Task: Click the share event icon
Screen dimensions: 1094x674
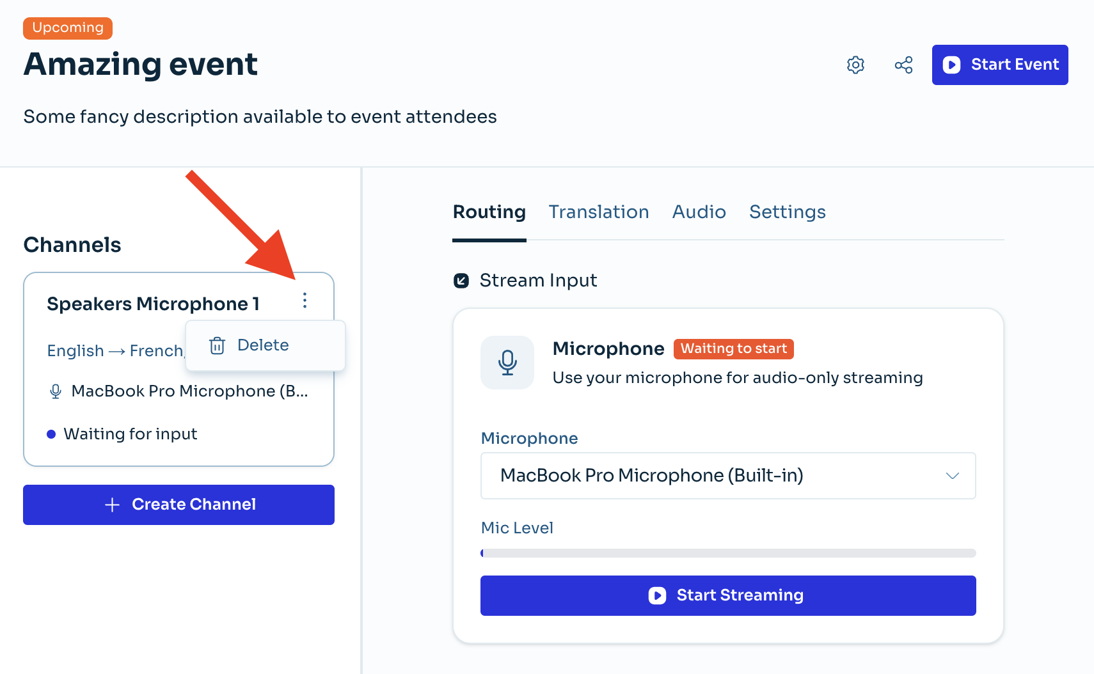Action: click(x=903, y=65)
